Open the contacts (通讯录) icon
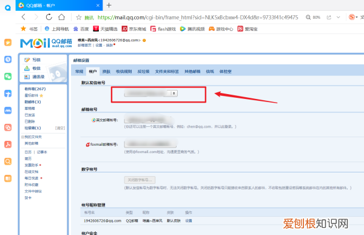Screen dimensions: 364x235 (x=27, y=77)
